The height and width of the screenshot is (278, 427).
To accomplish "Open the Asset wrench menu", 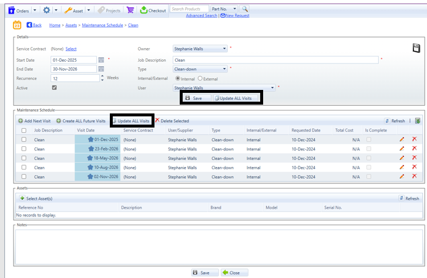I will point(68,11).
